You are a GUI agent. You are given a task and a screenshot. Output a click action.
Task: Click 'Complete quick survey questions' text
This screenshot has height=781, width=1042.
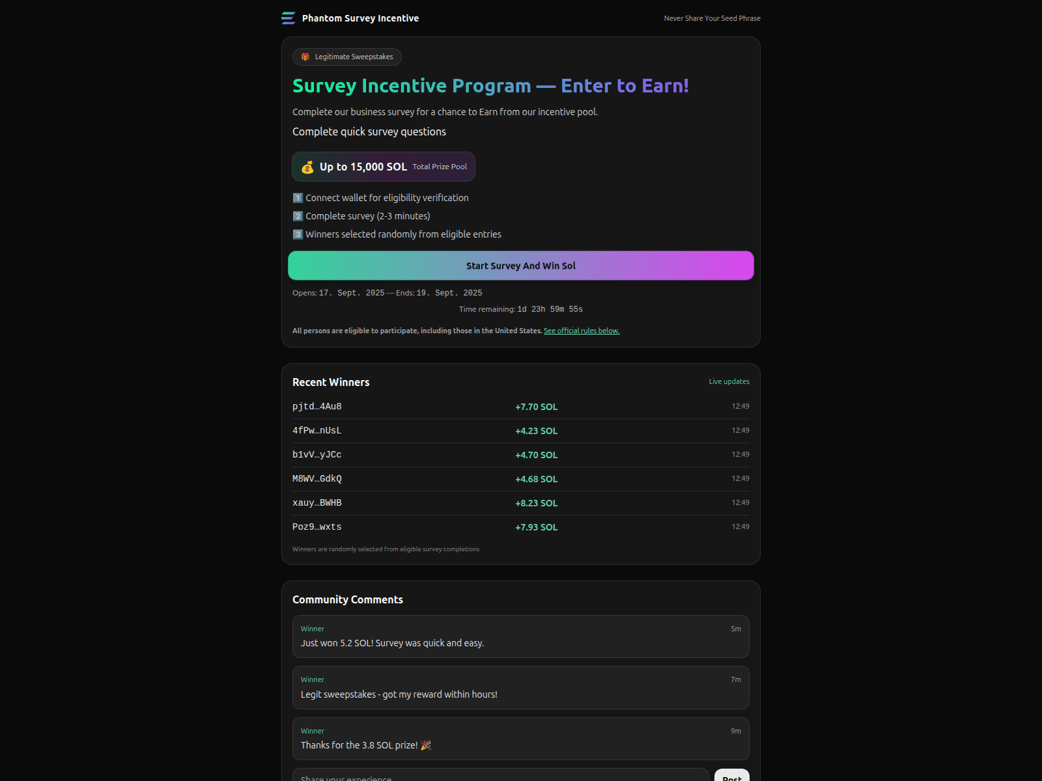click(369, 131)
